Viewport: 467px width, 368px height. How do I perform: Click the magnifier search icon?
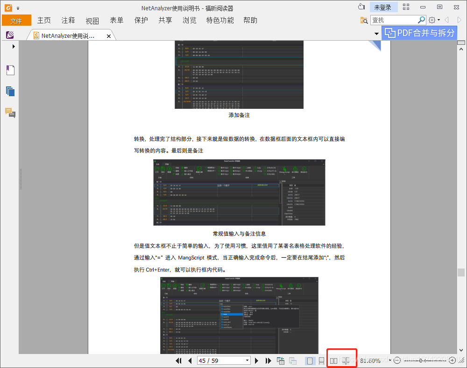(421, 20)
